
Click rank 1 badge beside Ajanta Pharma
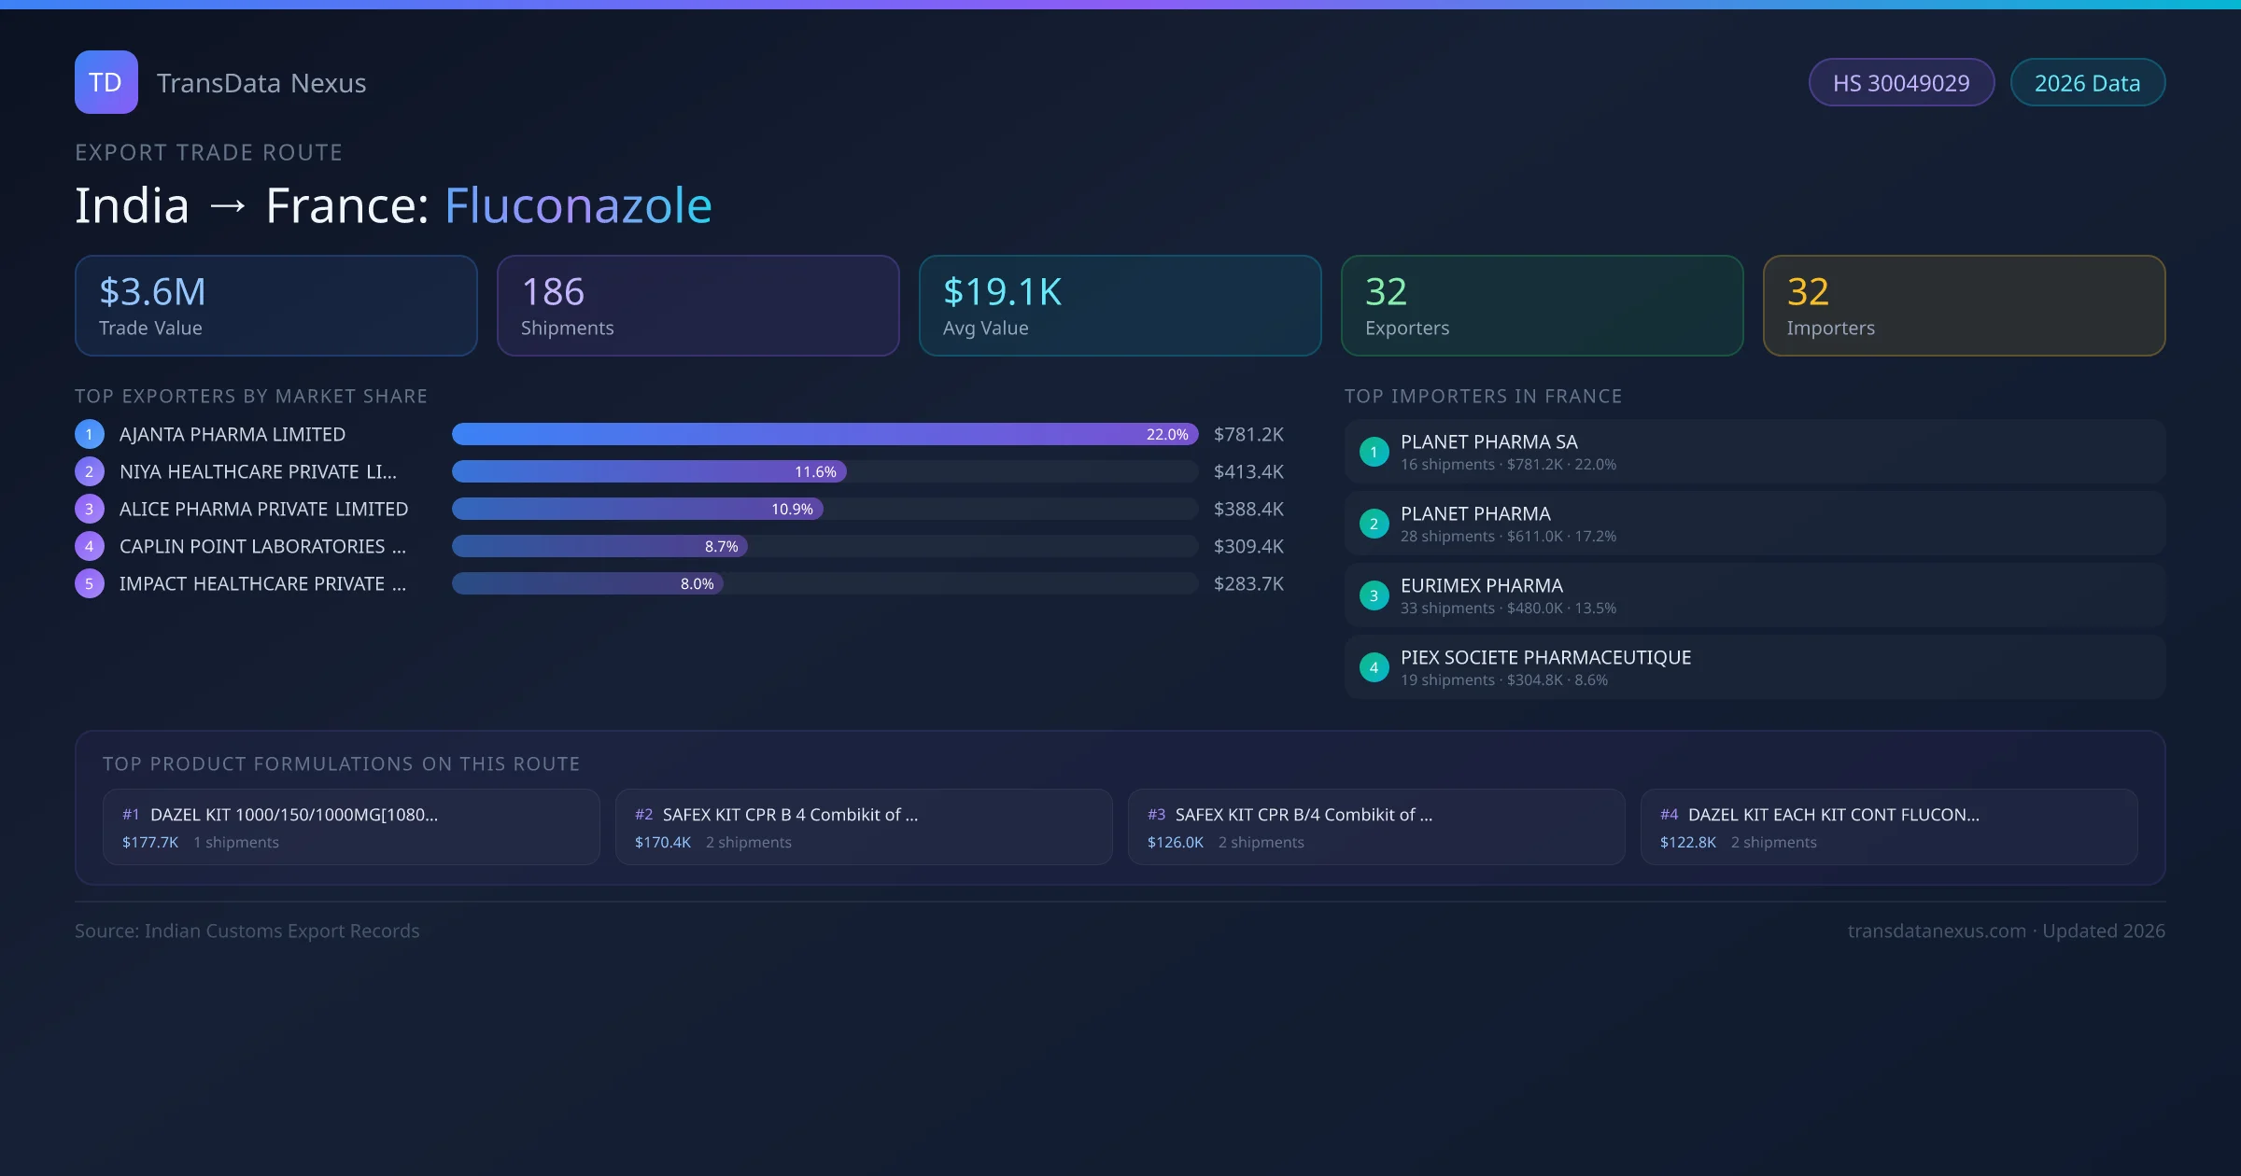point(90,434)
